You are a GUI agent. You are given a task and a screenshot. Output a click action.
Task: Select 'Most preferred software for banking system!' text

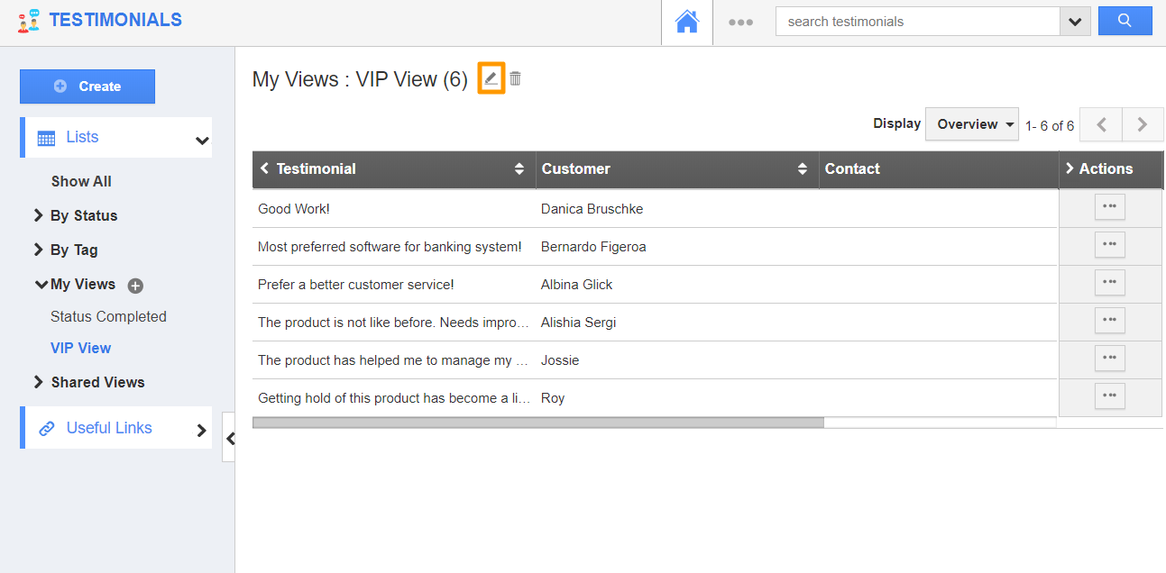(390, 247)
